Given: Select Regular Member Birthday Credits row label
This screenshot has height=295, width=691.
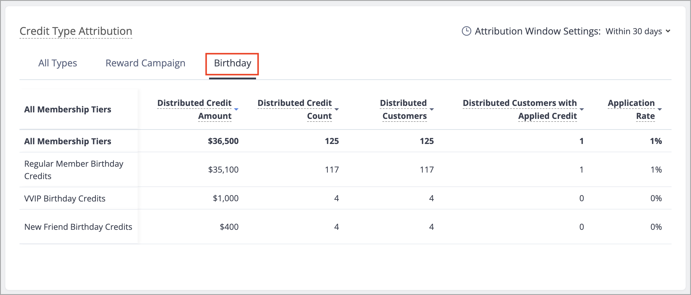Looking at the screenshot, I should coord(74,170).
